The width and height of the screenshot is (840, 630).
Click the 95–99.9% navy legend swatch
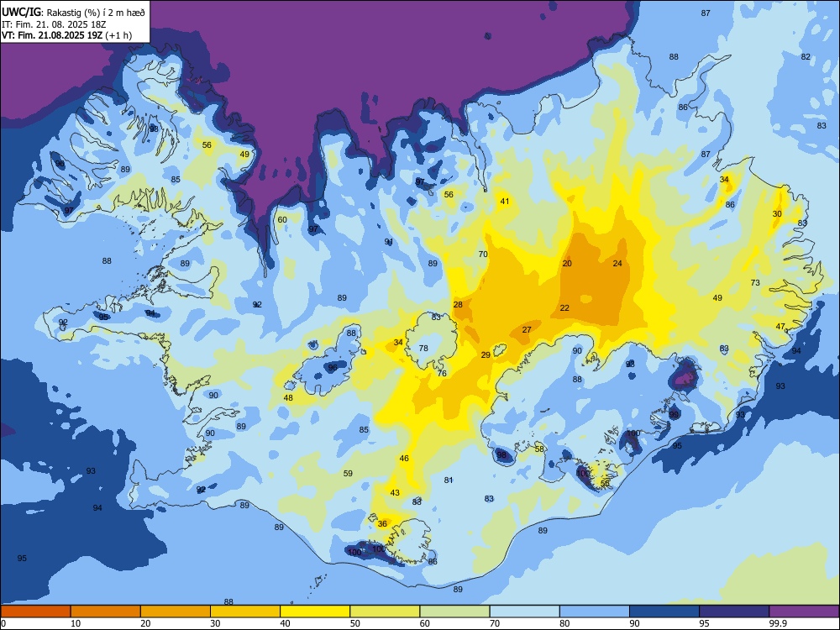734,612
